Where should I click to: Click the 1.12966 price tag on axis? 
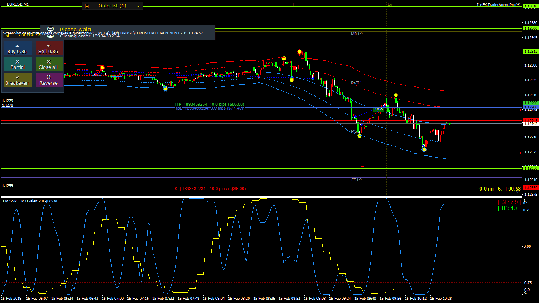click(x=530, y=28)
